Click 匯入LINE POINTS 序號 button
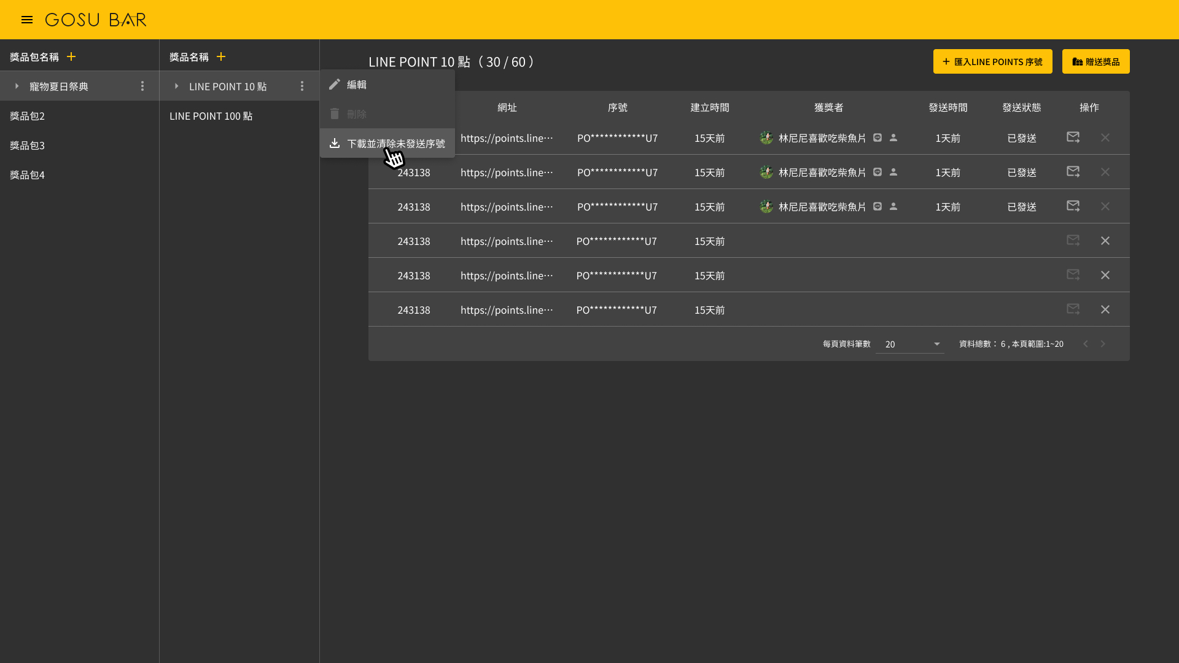Image resolution: width=1179 pixels, height=663 pixels. (x=992, y=61)
